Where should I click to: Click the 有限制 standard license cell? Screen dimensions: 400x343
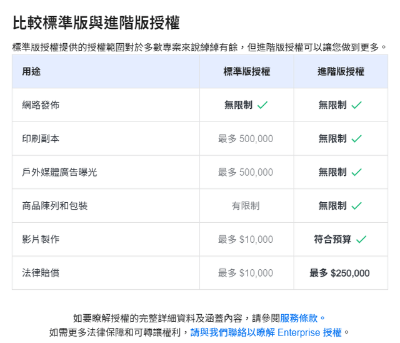pos(246,205)
